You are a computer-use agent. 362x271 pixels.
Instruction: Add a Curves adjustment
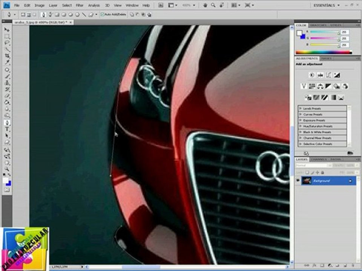tap(328, 75)
